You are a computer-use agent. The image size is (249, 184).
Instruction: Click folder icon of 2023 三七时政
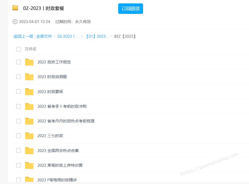29,136
